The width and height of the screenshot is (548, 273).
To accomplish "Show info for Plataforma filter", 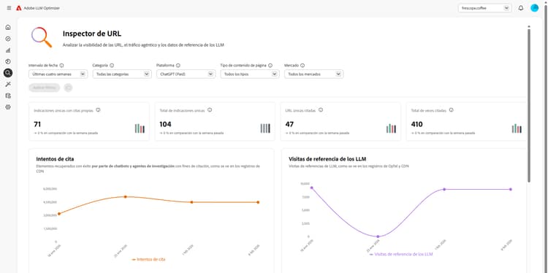I will (x=178, y=65).
